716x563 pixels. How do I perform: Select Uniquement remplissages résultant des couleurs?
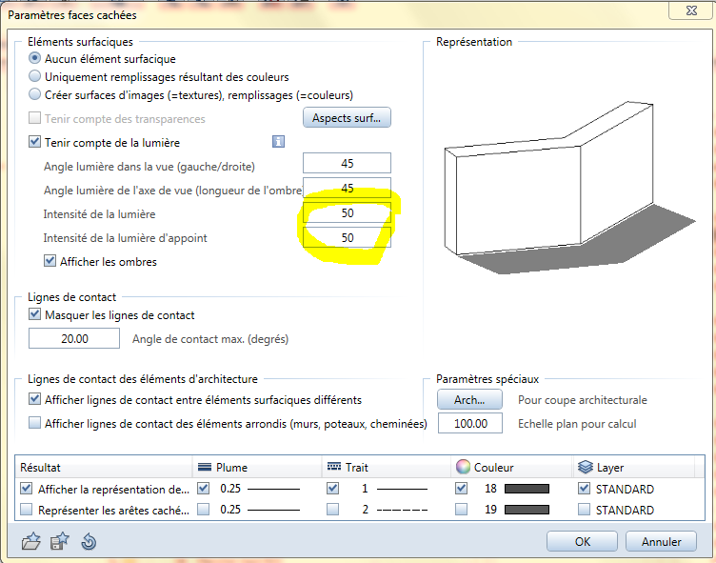click(34, 76)
